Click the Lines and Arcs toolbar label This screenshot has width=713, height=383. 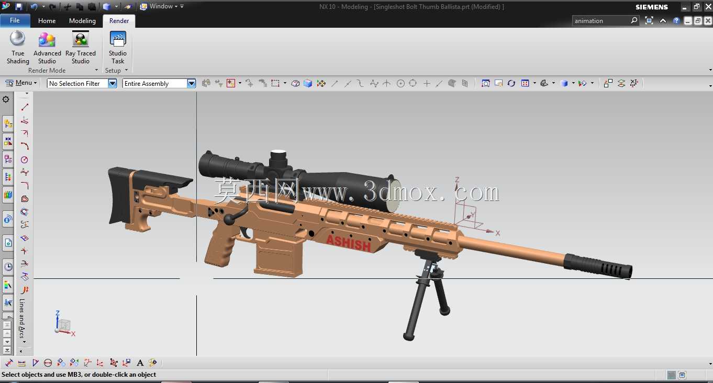click(22, 318)
